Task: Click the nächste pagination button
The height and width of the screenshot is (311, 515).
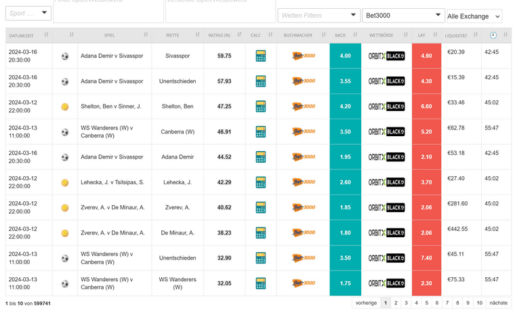Action: coord(499,303)
